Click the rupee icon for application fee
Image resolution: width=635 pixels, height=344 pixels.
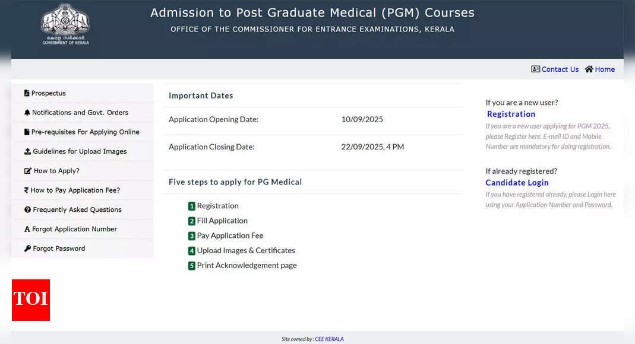[x=26, y=190]
